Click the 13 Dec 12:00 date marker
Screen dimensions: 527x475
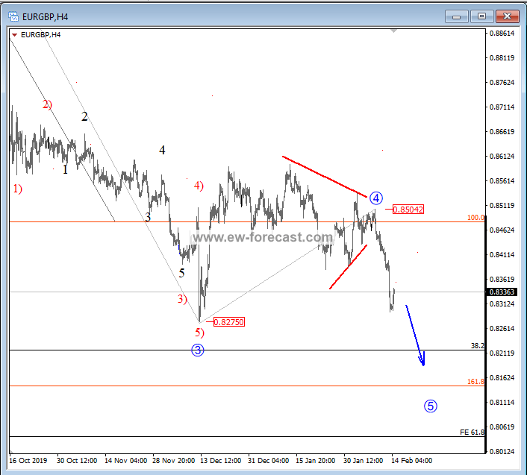pyautogui.click(x=219, y=460)
